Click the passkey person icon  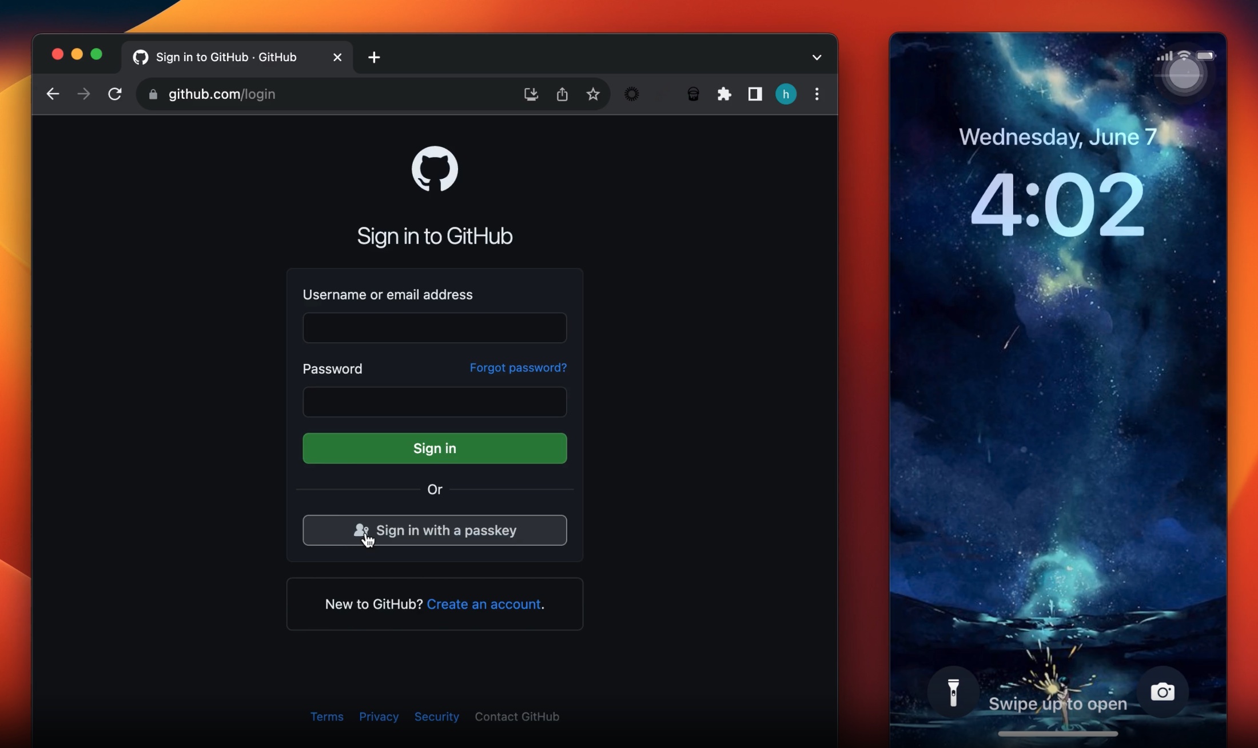tap(361, 530)
